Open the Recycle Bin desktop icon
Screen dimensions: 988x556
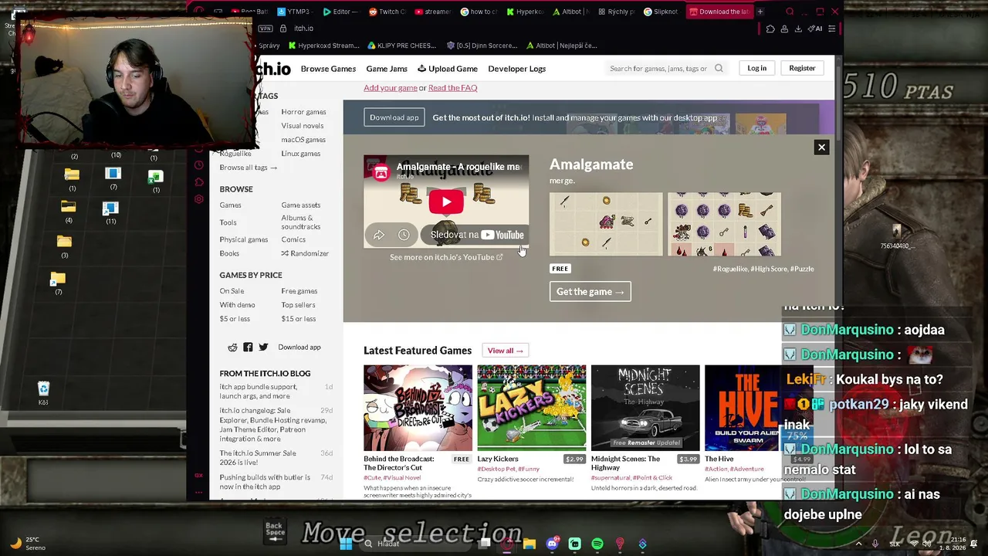tap(43, 392)
